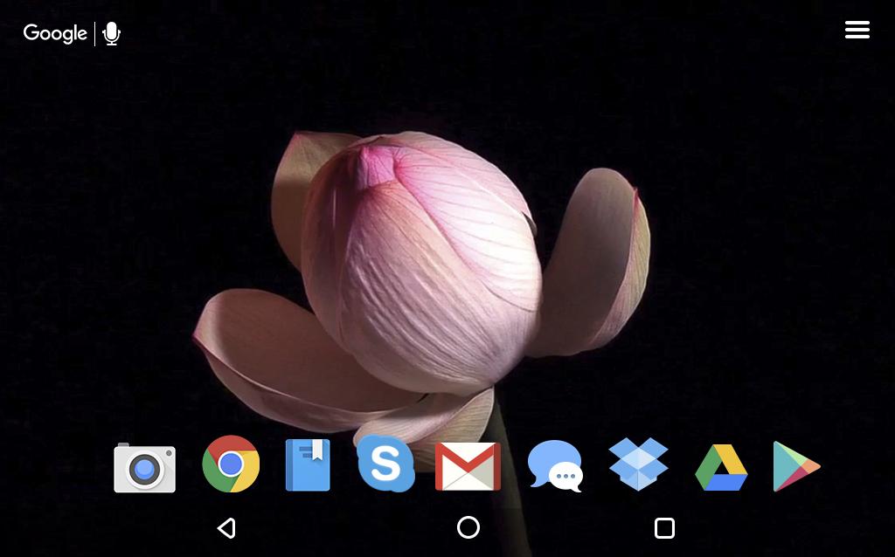This screenshot has width=895, height=557.
Task: Open the Messenger chat bubbles app
Action: (x=555, y=466)
